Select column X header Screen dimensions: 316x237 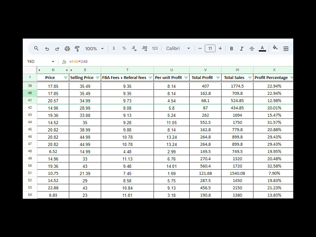point(273,70)
